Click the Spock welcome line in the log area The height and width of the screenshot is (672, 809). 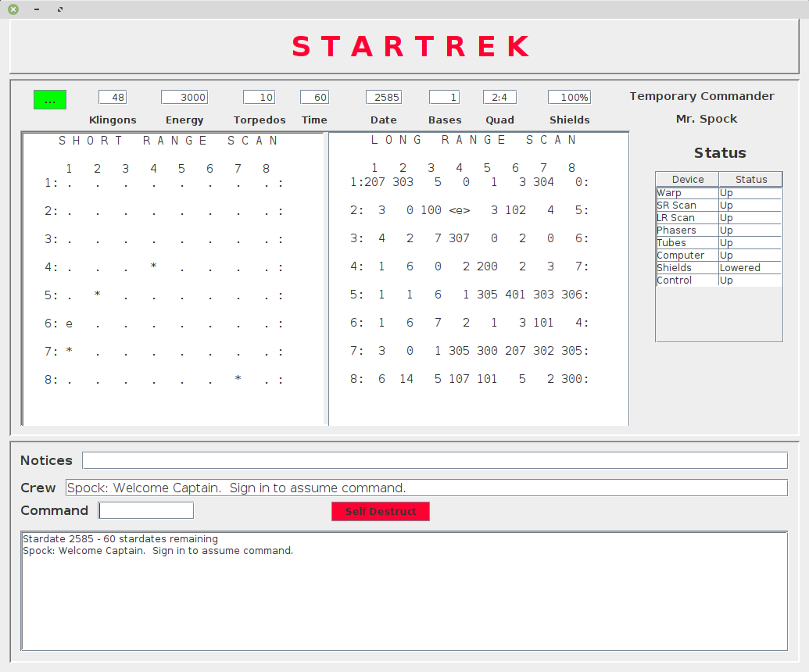click(x=158, y=551)
